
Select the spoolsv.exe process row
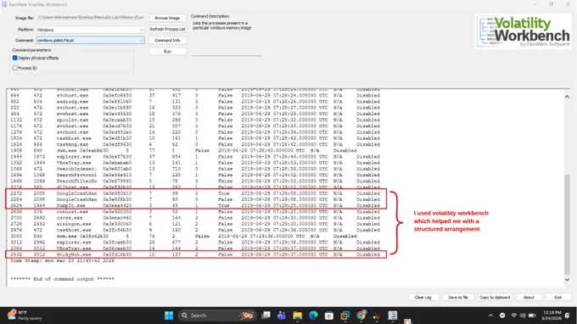[195, 120]
